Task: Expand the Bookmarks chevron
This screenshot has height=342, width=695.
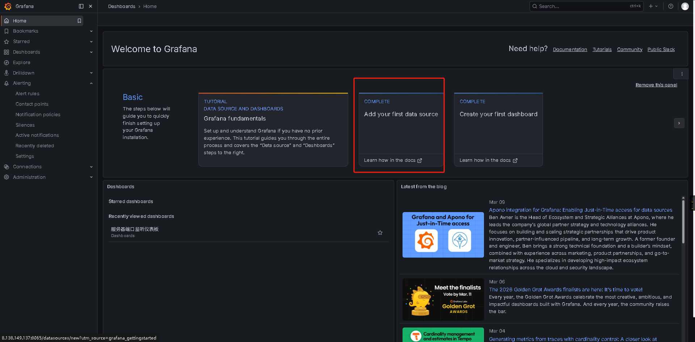Action: point(91,31)
